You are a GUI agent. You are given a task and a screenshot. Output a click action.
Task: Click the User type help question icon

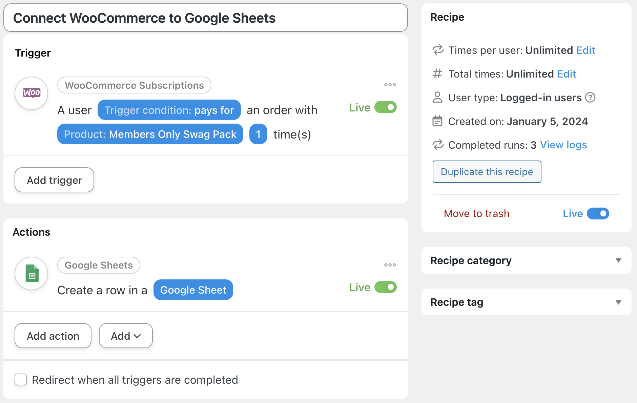click(x=590, y=98)
